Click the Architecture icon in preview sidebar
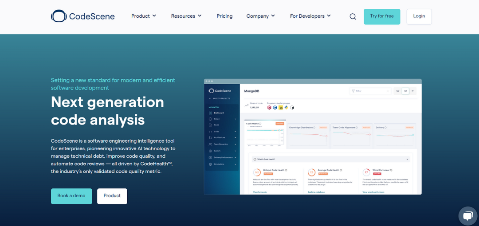Viewport: 479px width, 226px height. click(210, 138)
